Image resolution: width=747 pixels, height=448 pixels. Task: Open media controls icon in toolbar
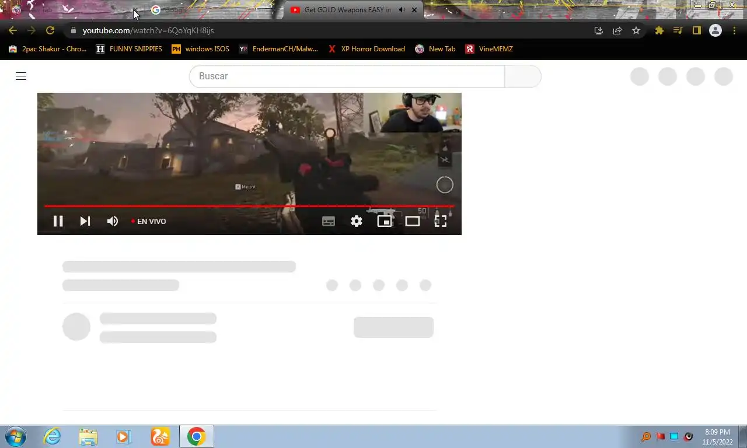pyautogui.click(x=678, y=30)
